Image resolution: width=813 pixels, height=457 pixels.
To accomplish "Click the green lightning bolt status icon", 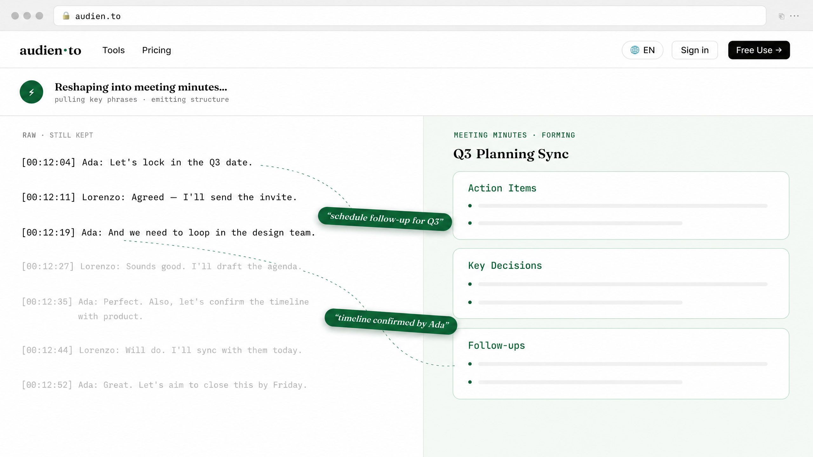I will 31,92.
